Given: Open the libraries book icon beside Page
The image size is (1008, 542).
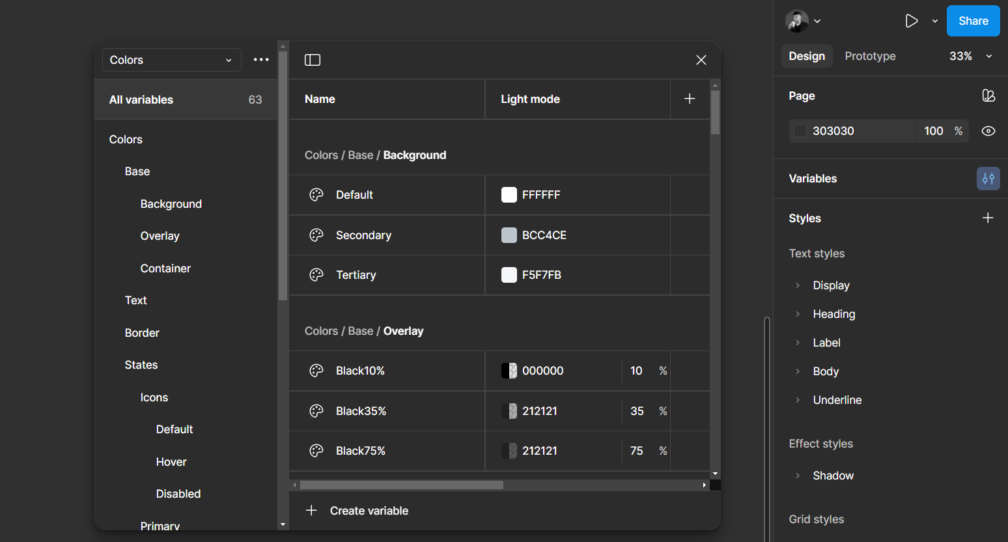Looking at the screenshot, I should pos(988,96).
